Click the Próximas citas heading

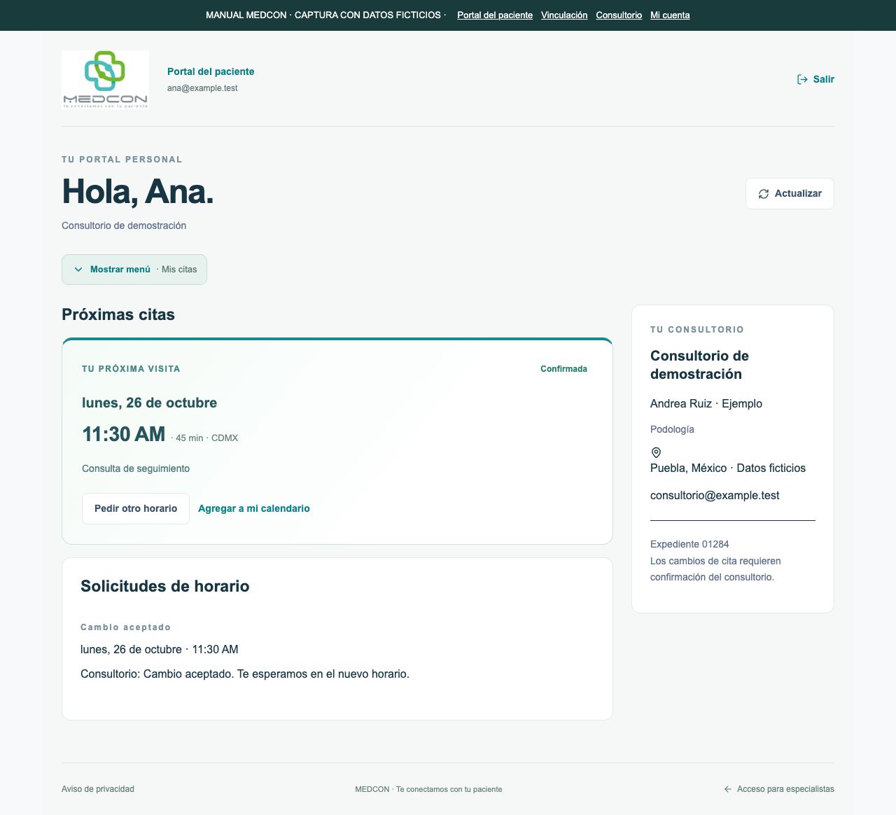click(118, 314)
